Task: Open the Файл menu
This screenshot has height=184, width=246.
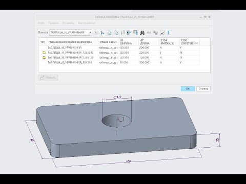Action: click(41, 23)
